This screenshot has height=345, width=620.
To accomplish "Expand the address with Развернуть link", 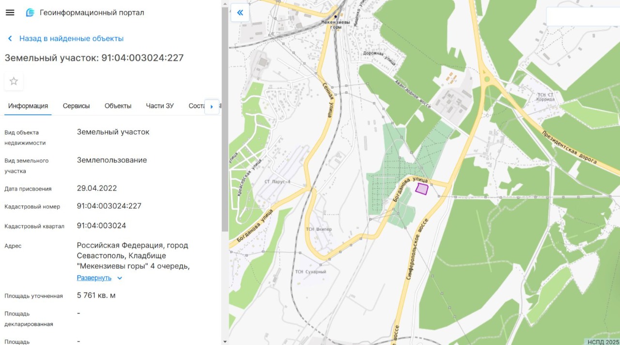I will (94, 278).
